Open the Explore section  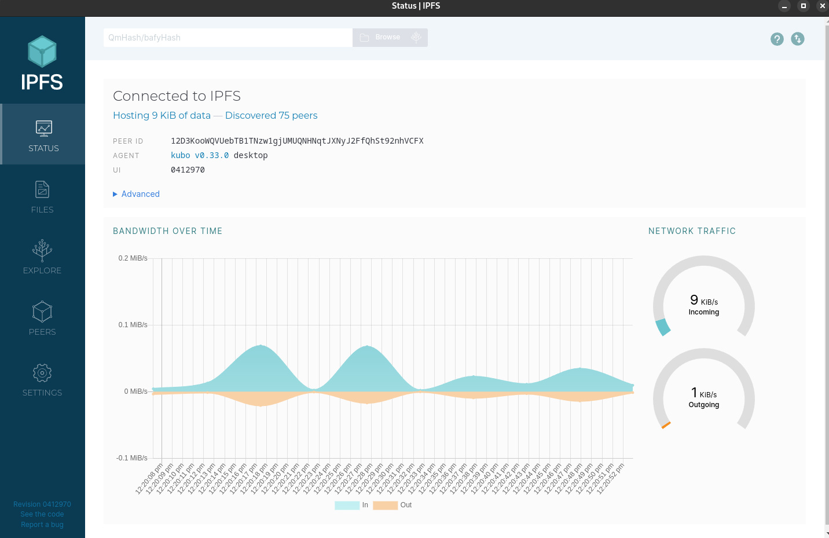pyautogui.click(x=42, y=257)
